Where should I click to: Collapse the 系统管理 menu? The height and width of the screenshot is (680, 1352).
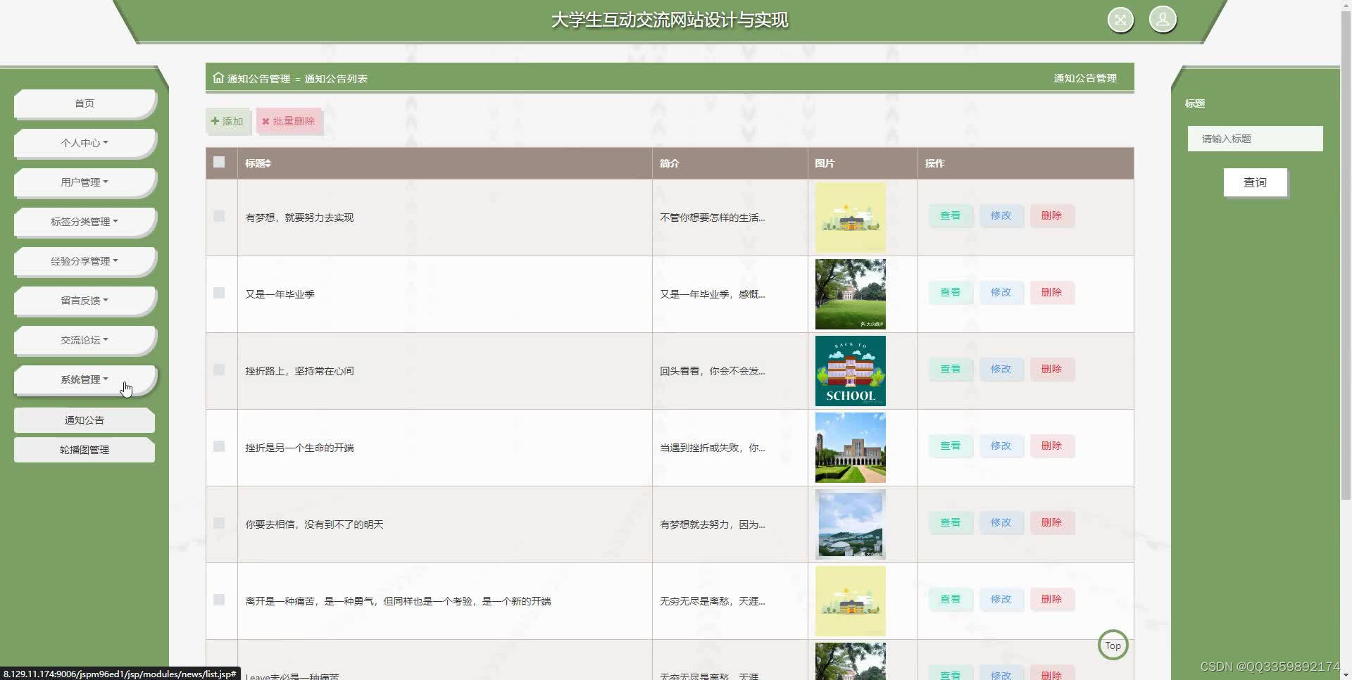click(84, 379)
